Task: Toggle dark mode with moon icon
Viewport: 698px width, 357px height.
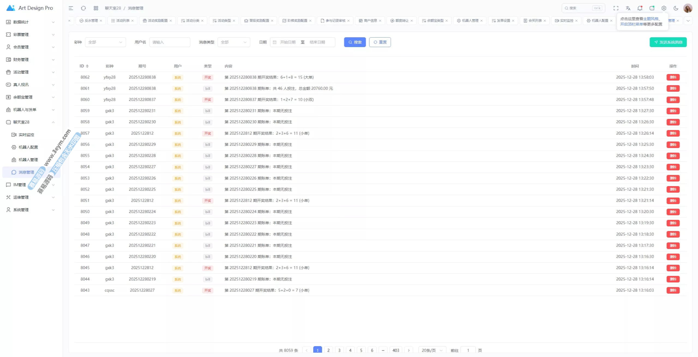Action: point(676,8)
